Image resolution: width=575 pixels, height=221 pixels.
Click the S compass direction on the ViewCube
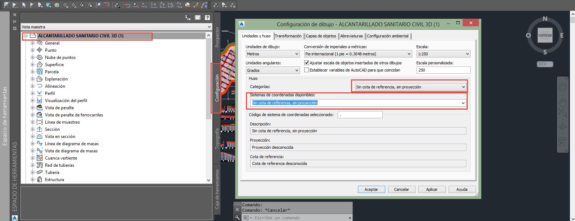point(545,52)
